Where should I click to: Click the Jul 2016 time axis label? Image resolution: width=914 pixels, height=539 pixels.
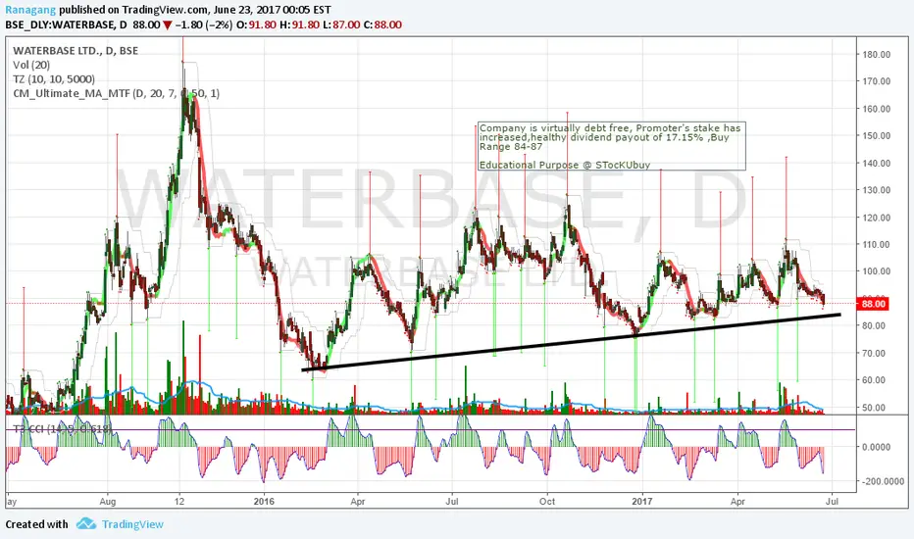pyautogui.click(x=452, y=501)
